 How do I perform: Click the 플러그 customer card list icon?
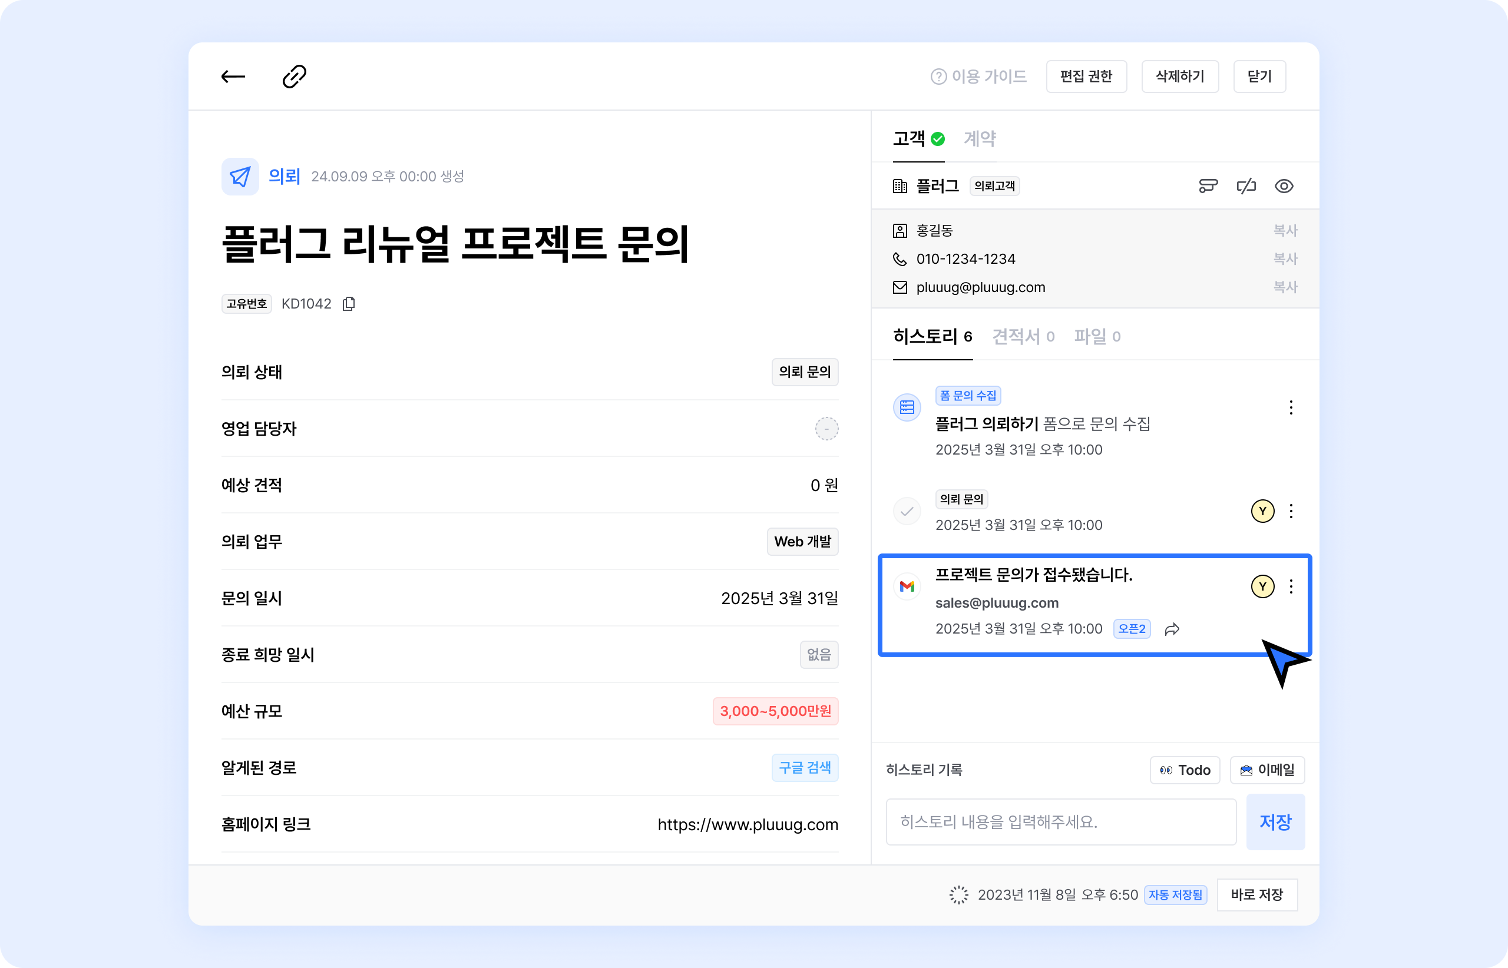1208,186
